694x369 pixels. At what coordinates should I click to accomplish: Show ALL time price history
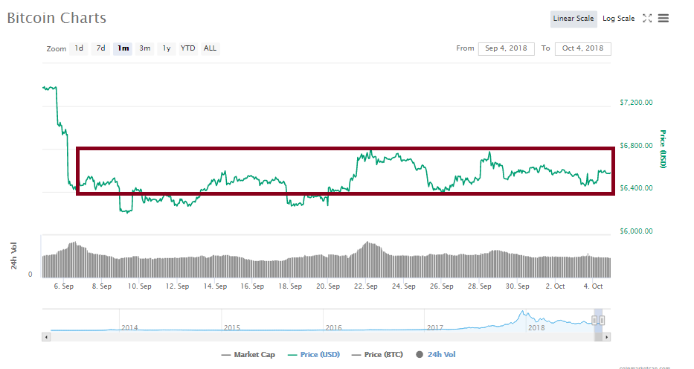tap(211, 48)
